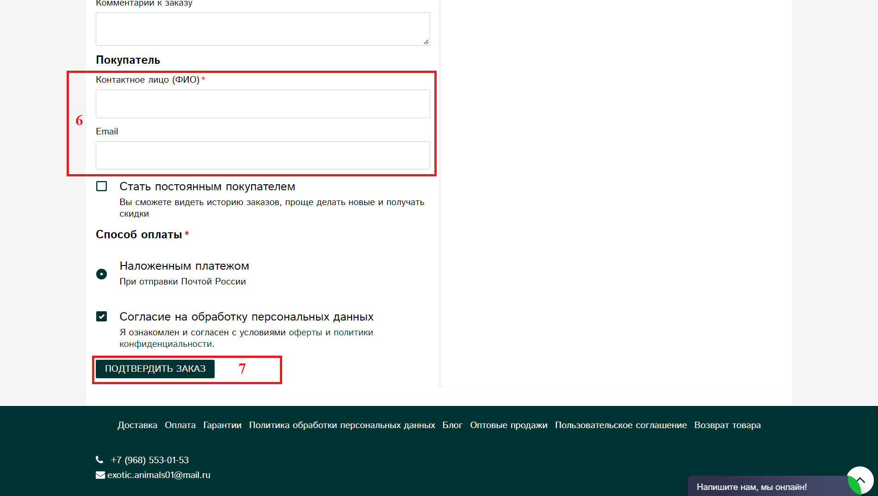
Task: Click the 'Комментарий к заказу' text area
Action: point(263,29)
